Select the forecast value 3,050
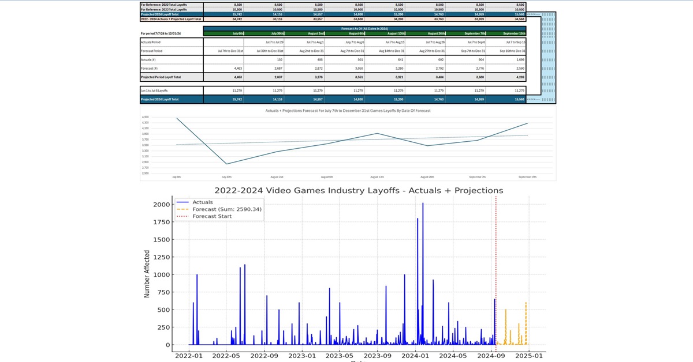 pyautogui.click(x=359, y=68)
